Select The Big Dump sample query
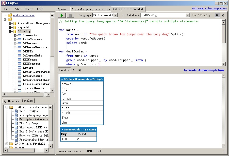 tap(28, 124)
